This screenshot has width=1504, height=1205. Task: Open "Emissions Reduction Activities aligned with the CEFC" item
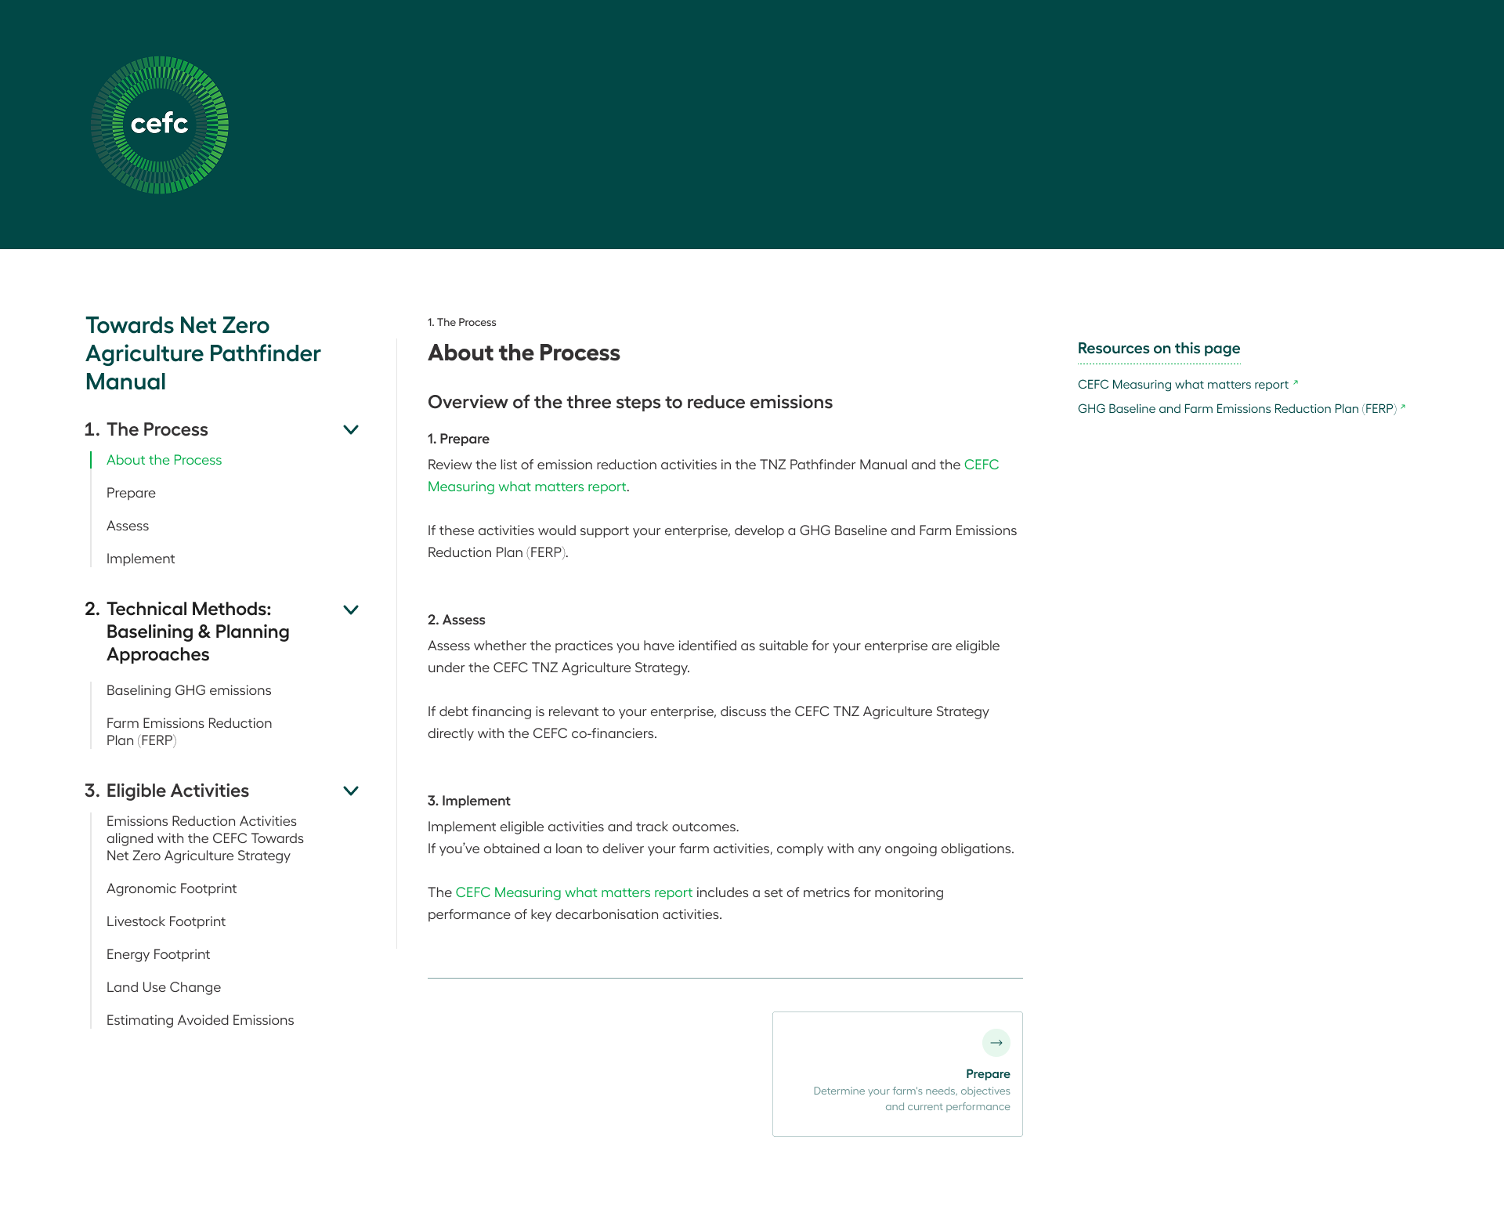click(205, 838)
